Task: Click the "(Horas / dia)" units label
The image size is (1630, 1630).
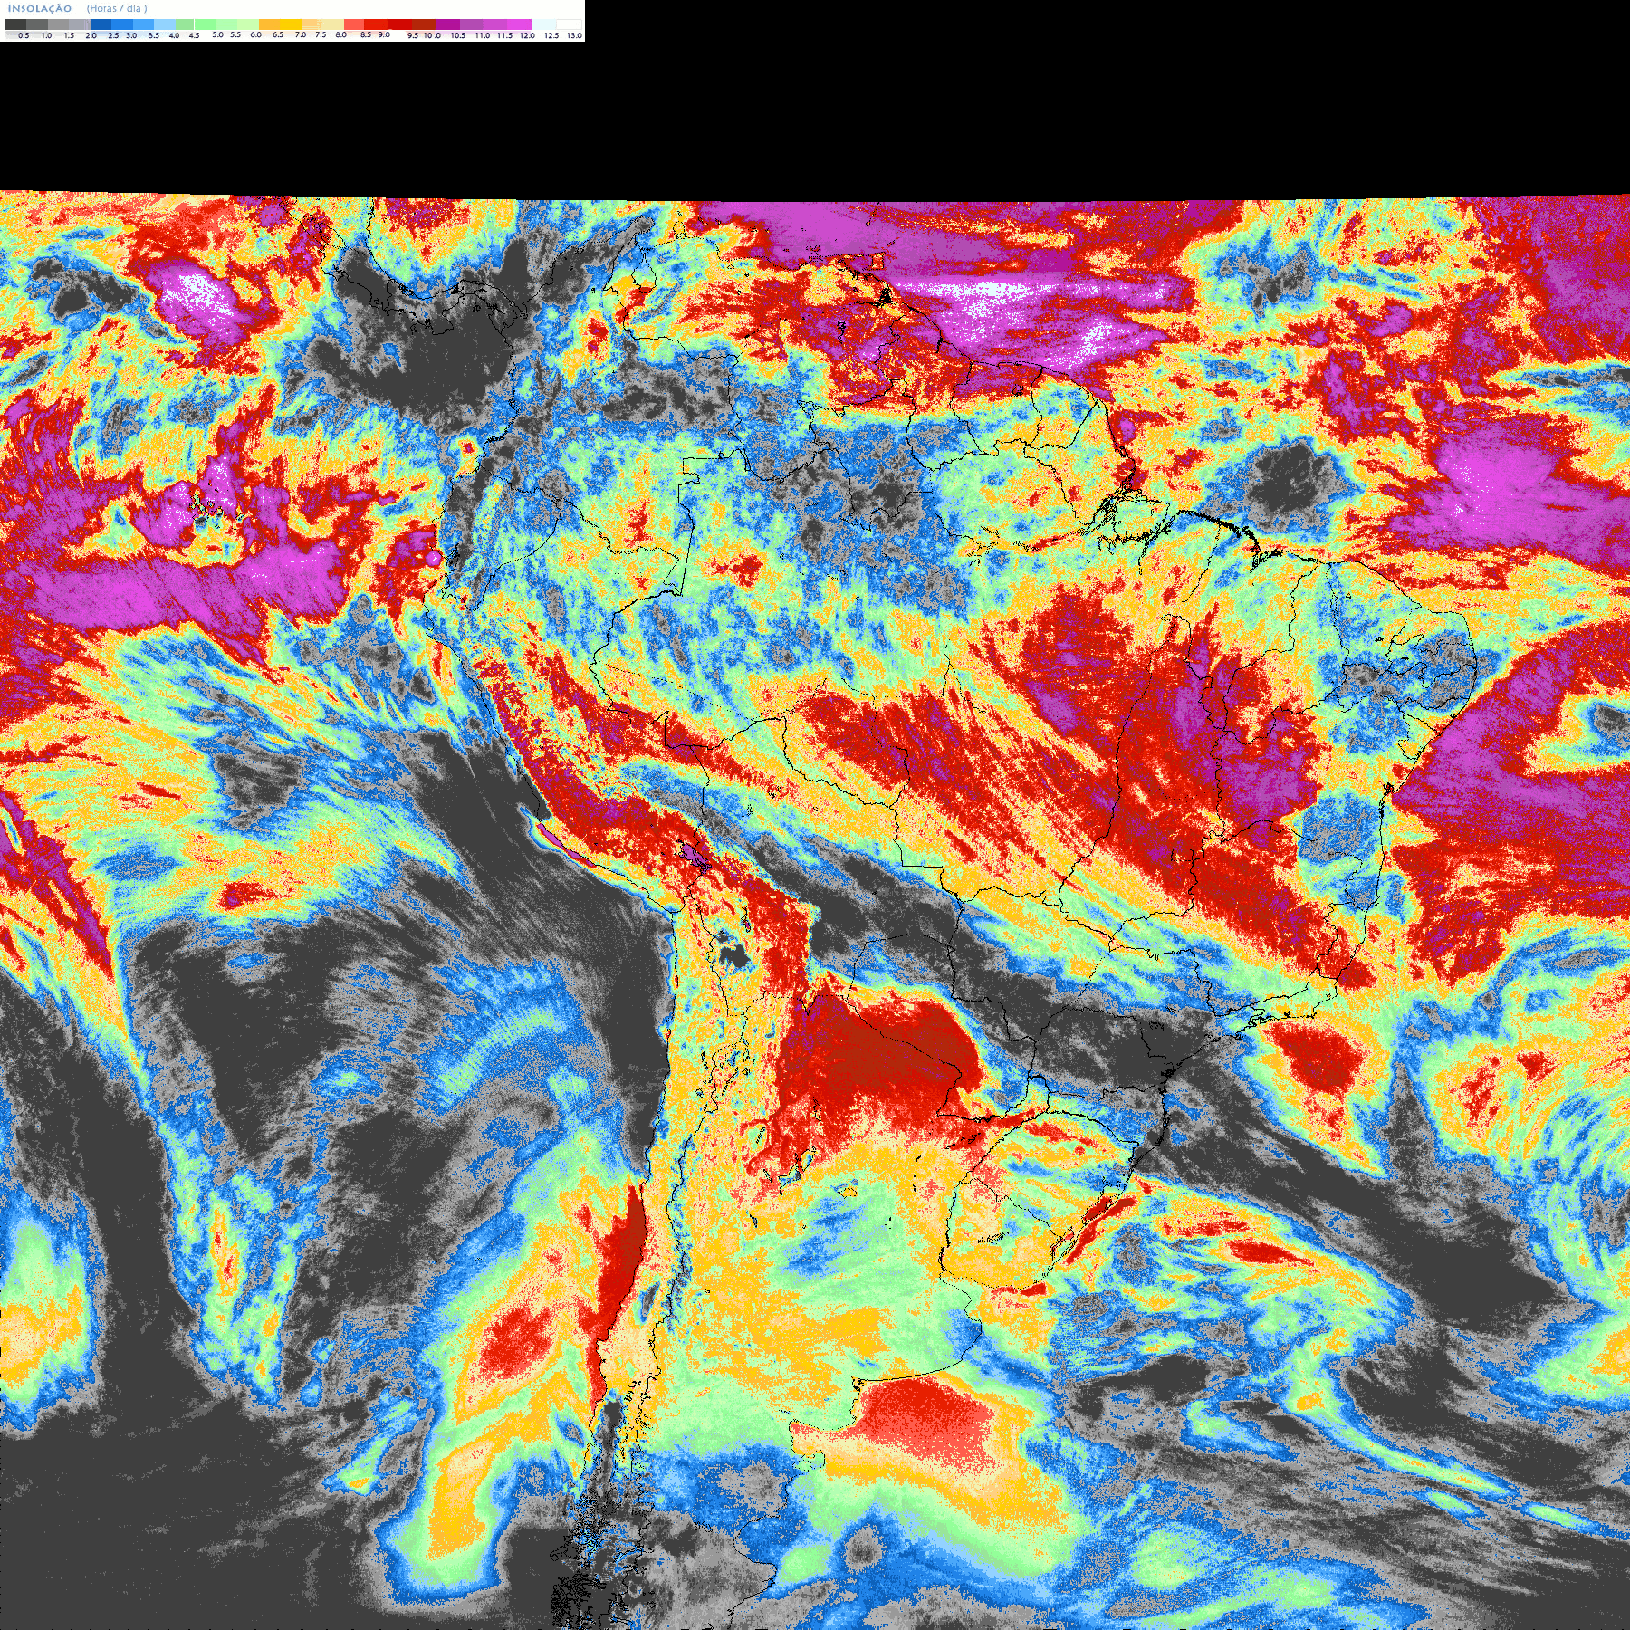Action: pyautogui.click(x=117, y=8)
